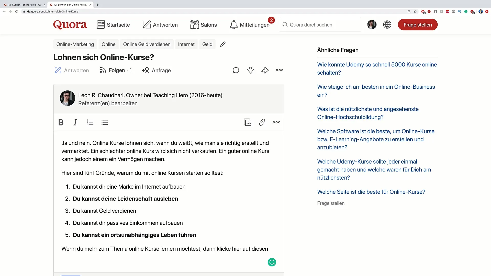Open a new browser tab
Viewport: 491px width, 276px height.
[98, 5]
